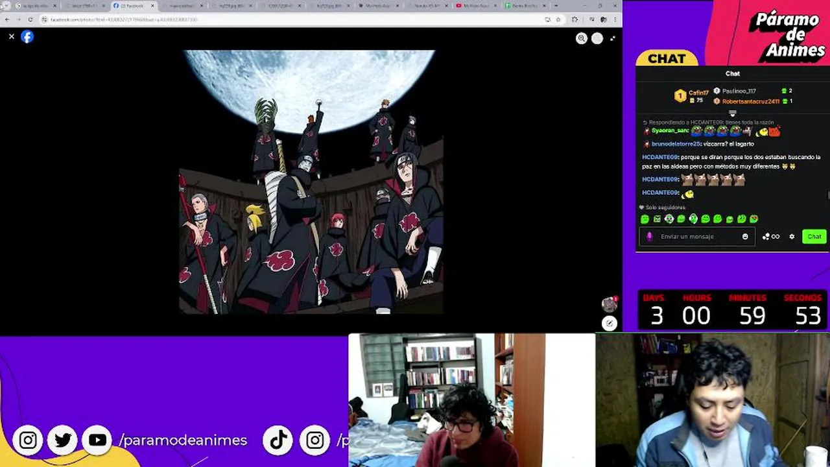
Task: Click Syaoran_san username in chat
Action: 670,131
